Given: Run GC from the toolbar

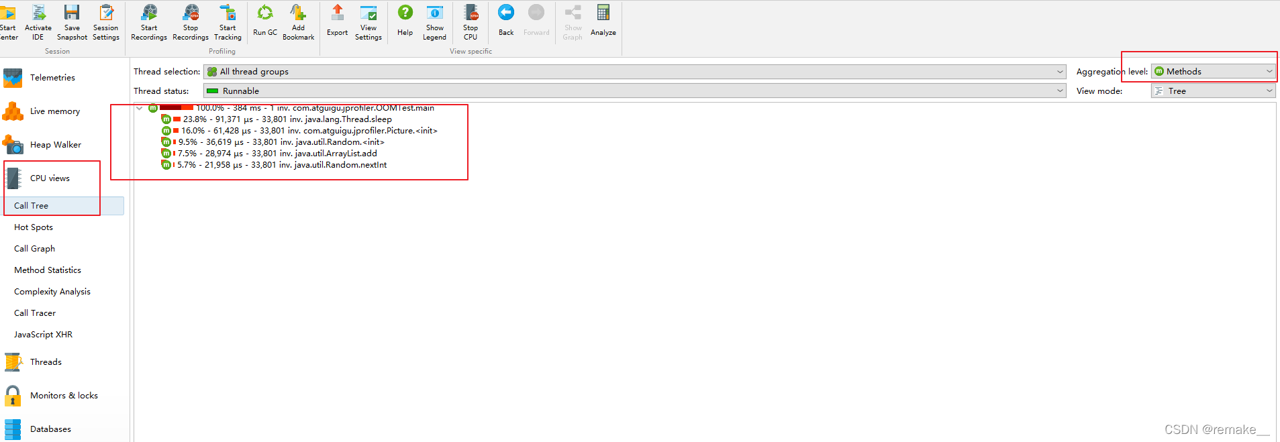Looking at the screenshot, I should 265,20.
